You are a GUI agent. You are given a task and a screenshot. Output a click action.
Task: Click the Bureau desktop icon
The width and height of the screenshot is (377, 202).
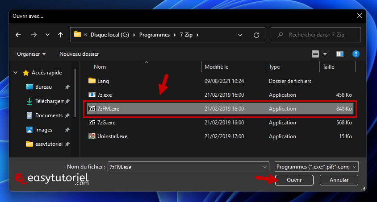click(29, 87)
